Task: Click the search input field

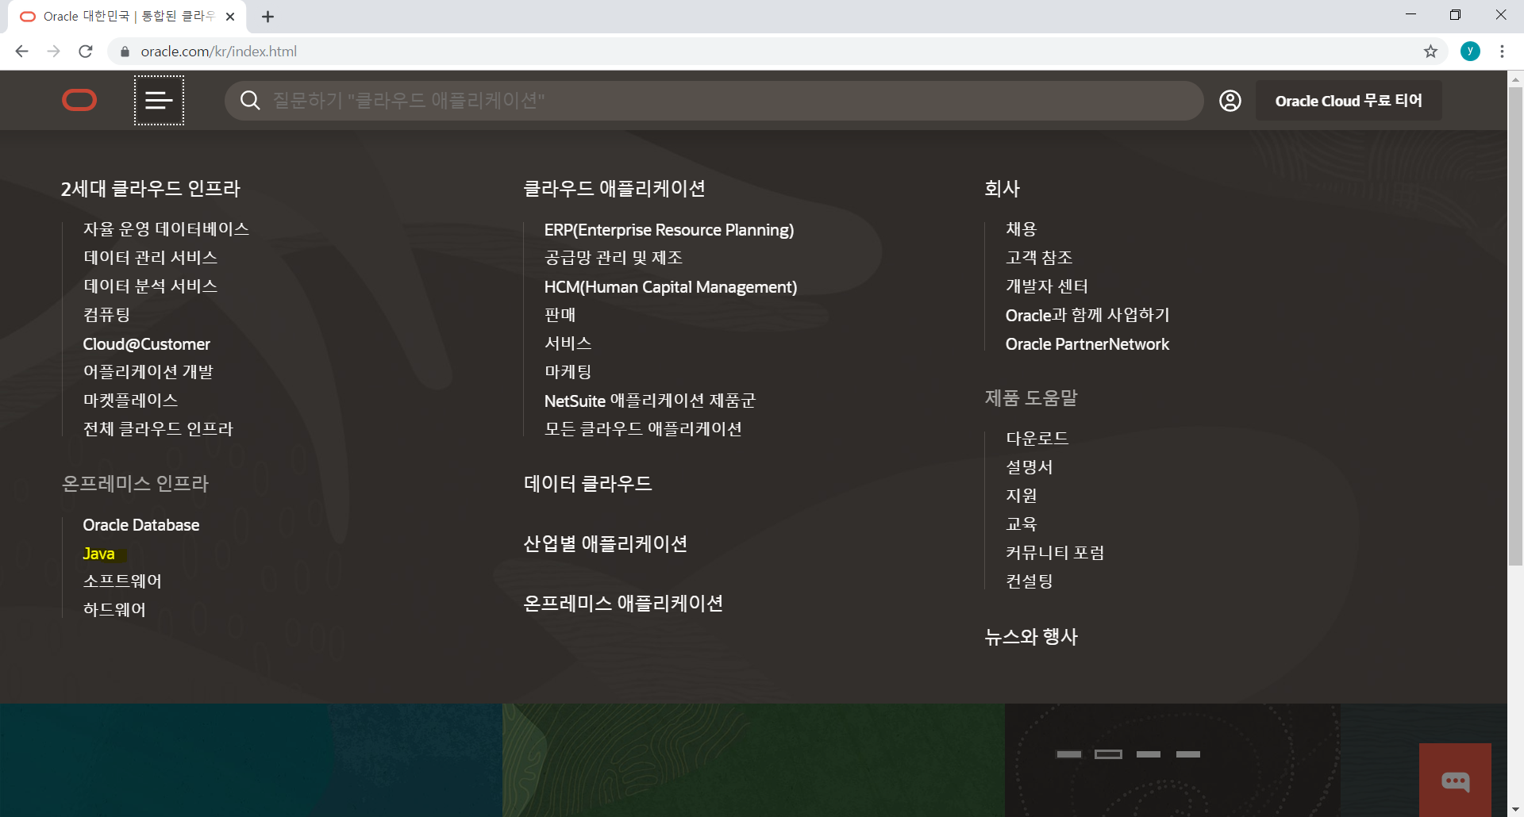Action: click(x=714, y=101)
